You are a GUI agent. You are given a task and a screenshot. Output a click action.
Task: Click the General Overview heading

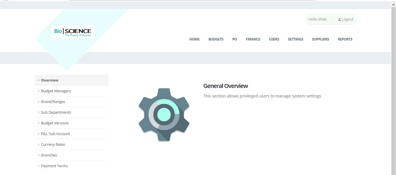point(226,86)
